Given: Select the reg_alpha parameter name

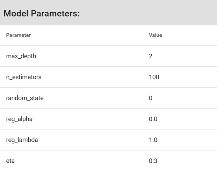Looking at the screenshot, I should pos(19,119).
